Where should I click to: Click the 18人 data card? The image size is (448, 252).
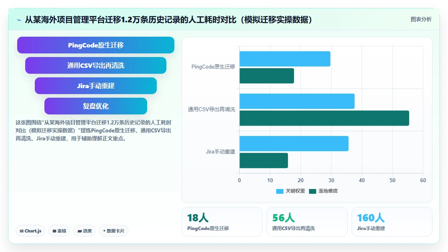(222, 222)
